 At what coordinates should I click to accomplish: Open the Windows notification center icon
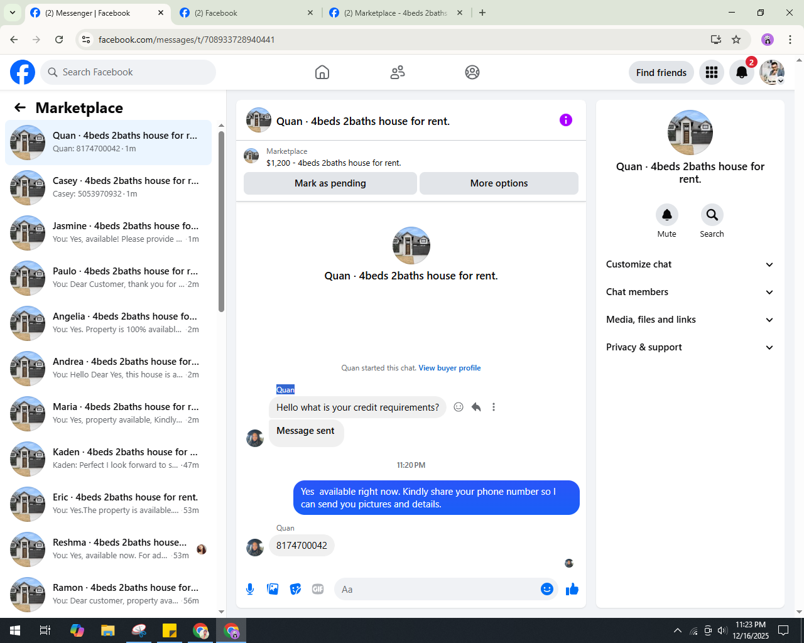click(x=783, y=630)
